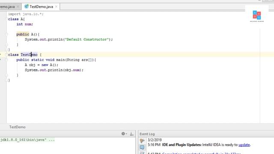Click 'IDE and Plugin Updates:' message

(x=182, y=145)
